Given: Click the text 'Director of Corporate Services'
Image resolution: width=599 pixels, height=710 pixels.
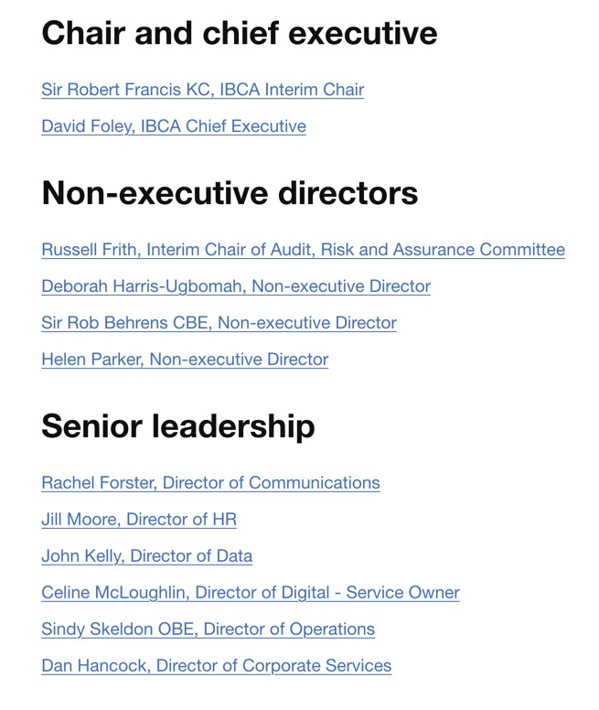Looking at the screenshot, I should pyautogui.click(x=273, y=666).
